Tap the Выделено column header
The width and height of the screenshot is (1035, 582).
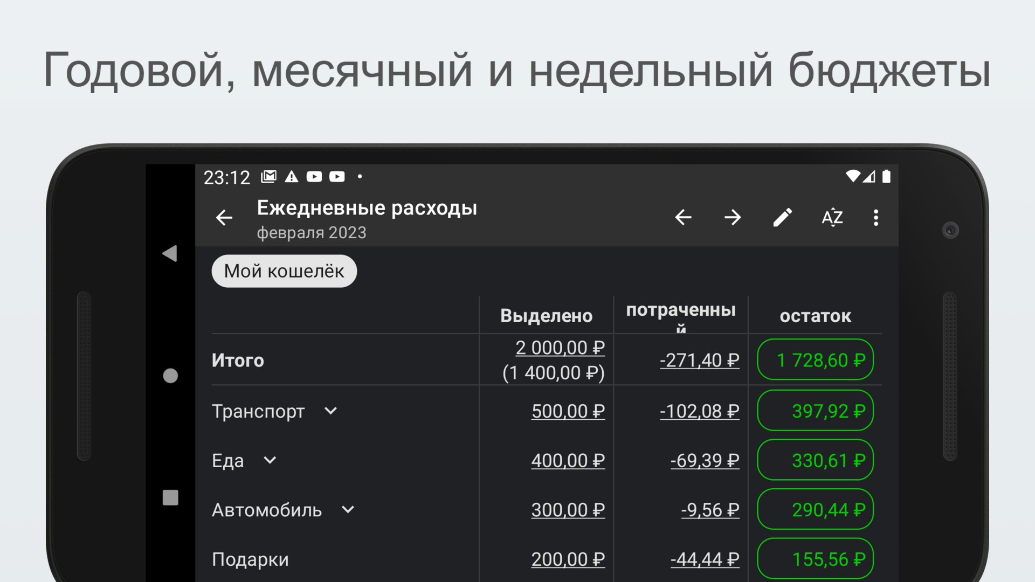point(546,316)
